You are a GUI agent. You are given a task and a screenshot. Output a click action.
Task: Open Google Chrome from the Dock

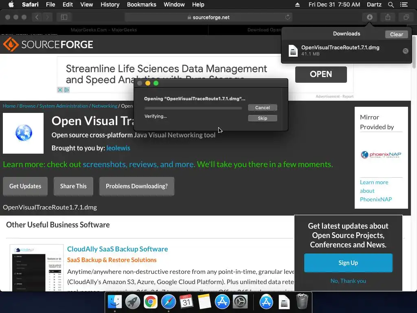[150, 302]
